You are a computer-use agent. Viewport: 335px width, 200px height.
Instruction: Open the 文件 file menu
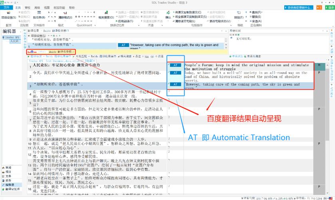pyautogui.click(x=7, y=8)
